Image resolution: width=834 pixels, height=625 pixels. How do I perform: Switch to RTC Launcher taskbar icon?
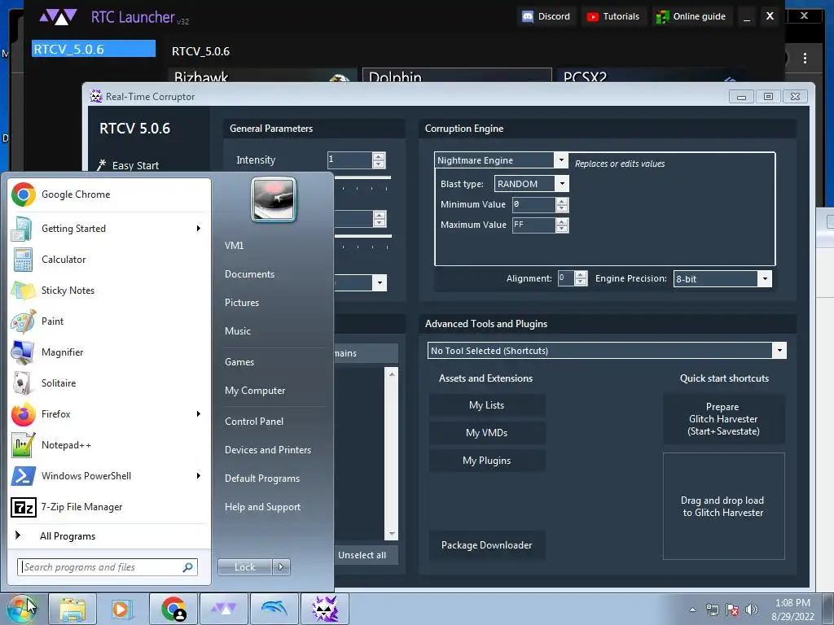[224, 609]
